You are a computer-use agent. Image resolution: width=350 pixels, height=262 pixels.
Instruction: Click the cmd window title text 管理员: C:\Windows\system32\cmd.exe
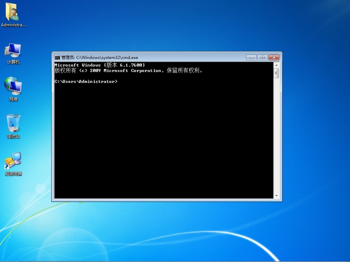click(100, 58)
